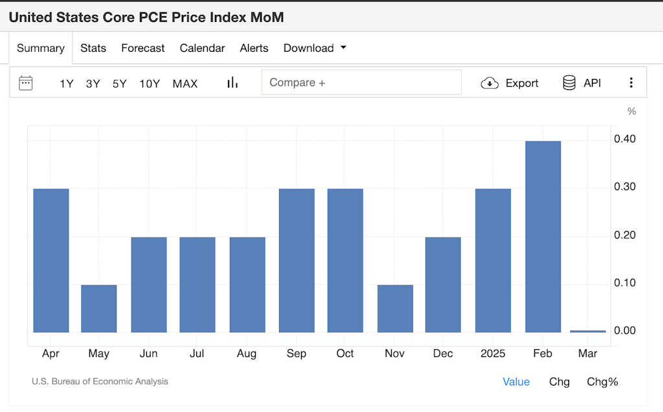Switch to the Stats tab
663x412 pixels.
[93, 48]
